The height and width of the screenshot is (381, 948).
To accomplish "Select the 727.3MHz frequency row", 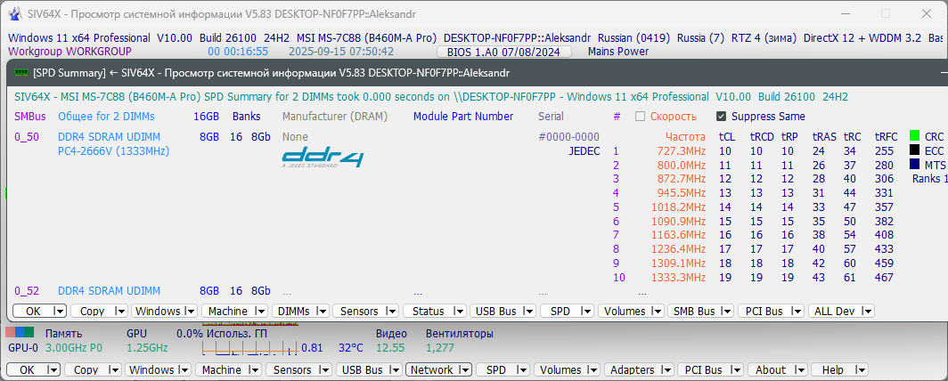I will coord(682,151).
